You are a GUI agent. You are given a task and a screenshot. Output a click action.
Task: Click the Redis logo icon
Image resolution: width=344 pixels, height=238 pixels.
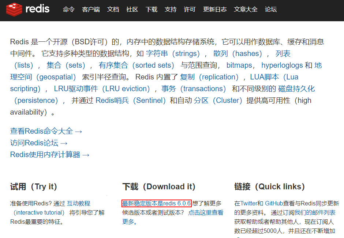[x=15, y=10]
